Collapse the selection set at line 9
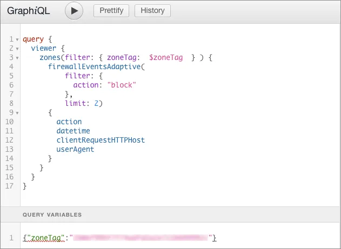Image resolution: width=341 pixels, height=249 pixels. (x=17, y=113)
